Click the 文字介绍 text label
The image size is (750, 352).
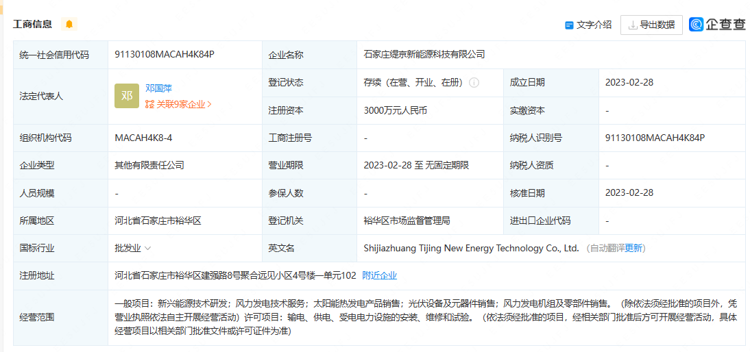click(594, 25)
